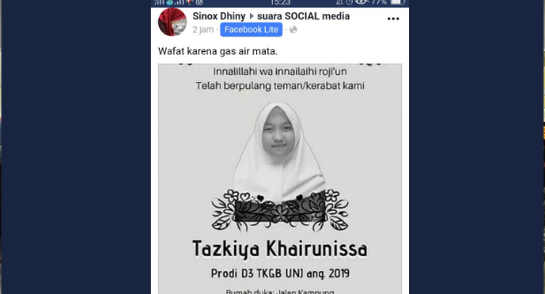Click the Tazkiya Khairunissa name in image
Image resolution: width=545 pixels, height=294 pixels.
tap(280, 249)
